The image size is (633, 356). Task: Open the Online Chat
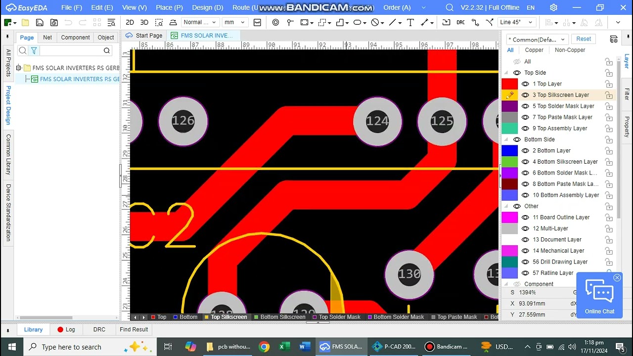(x=599, y=297)
